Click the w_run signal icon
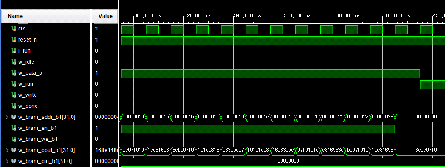The width and height of the screenshot is (445, 167). (x=14, y=84)
